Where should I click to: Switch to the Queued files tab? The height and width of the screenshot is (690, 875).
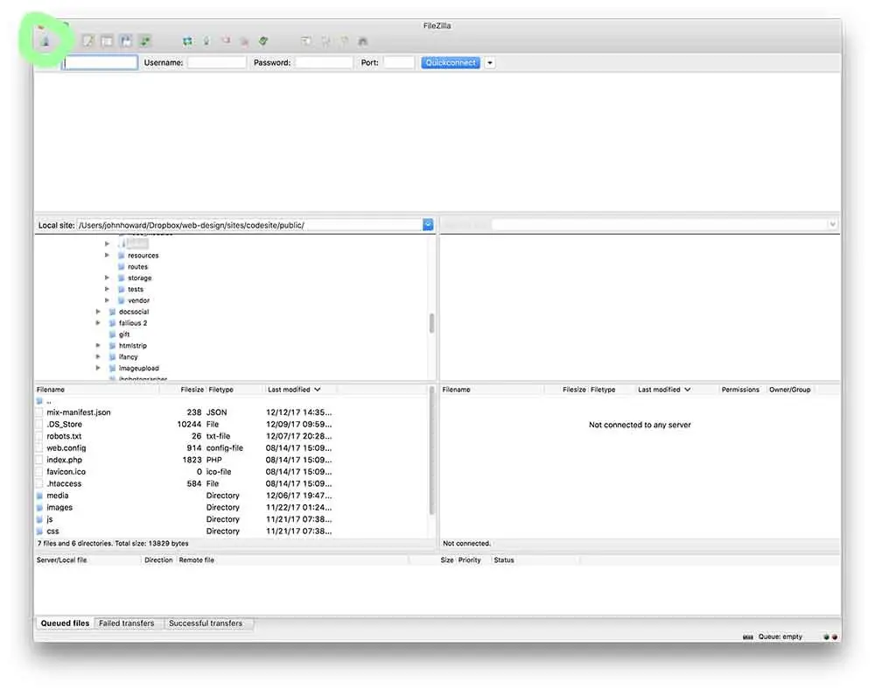click(65, 623)
